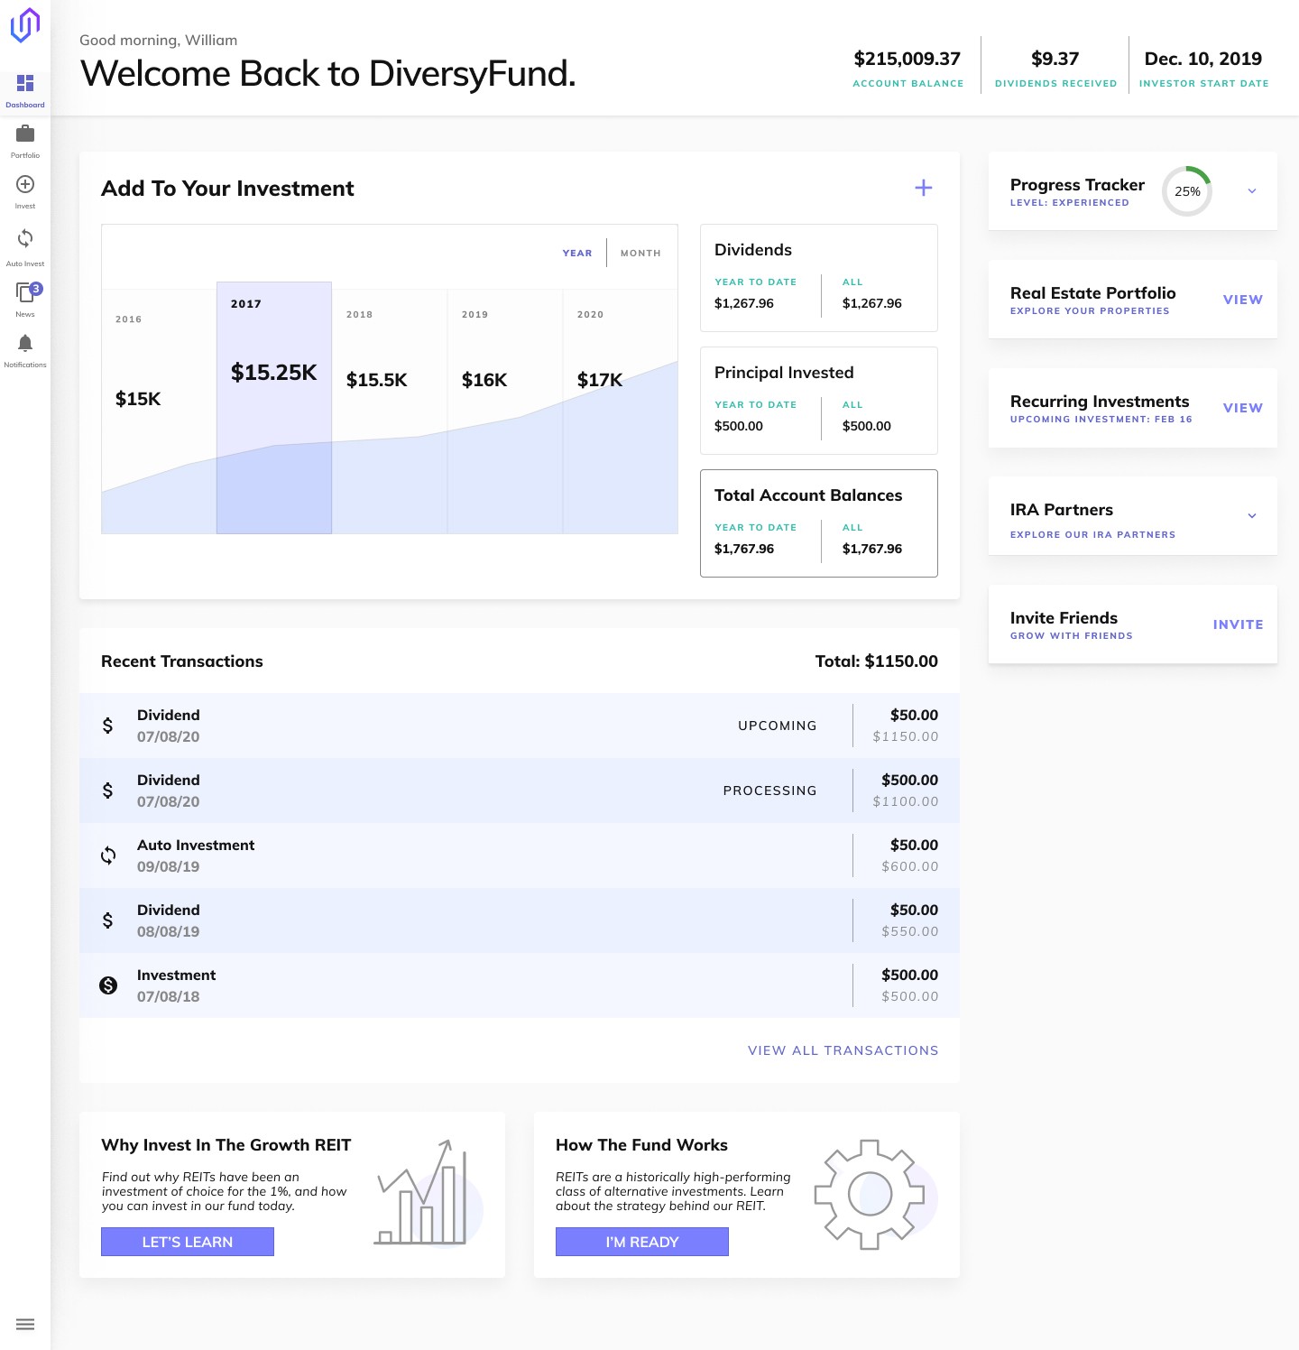Select the 2017 column in chart
This screenshot has height=1350, width=1299.
click(x=274, y=408)
